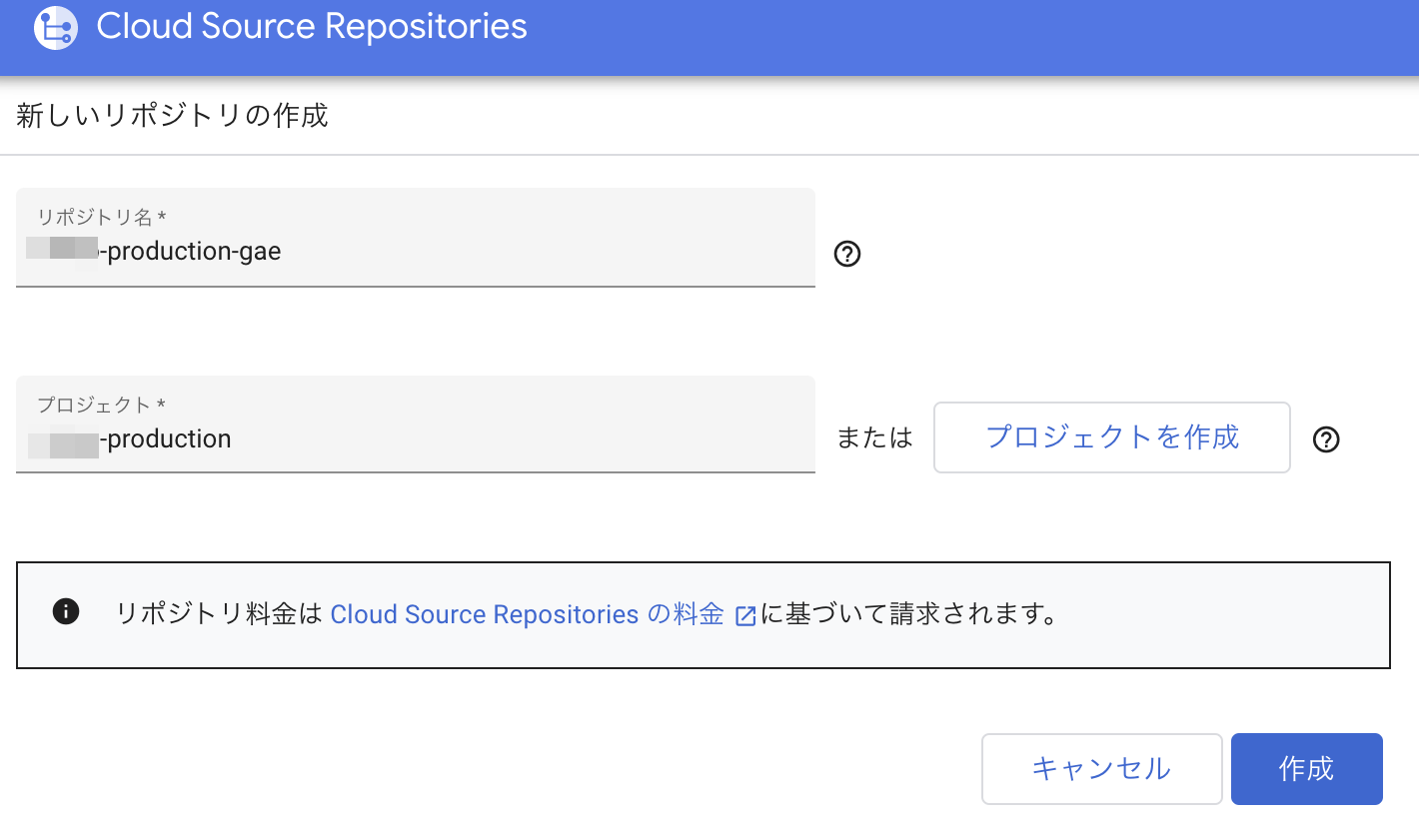Click the キャンセル button
Screen dimensions: 1419x833
[x=1102, y=769]
